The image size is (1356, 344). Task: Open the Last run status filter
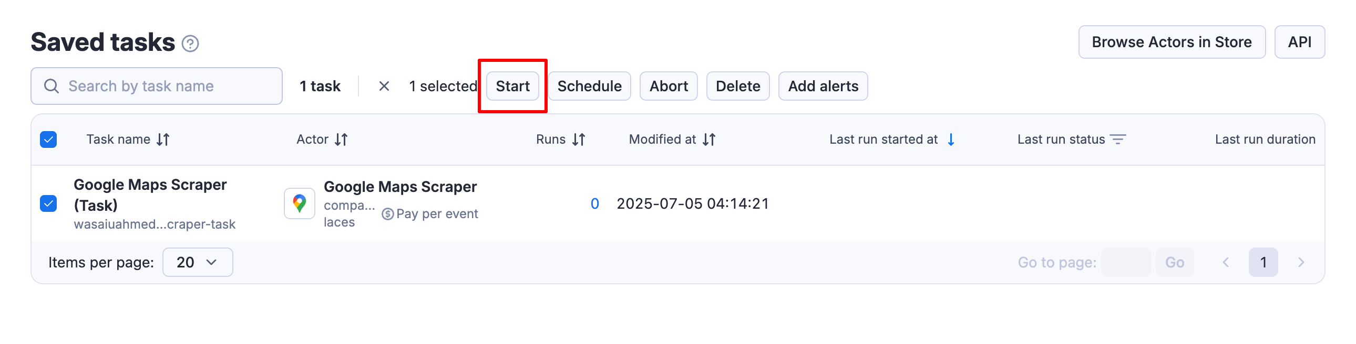(1118, 139)
